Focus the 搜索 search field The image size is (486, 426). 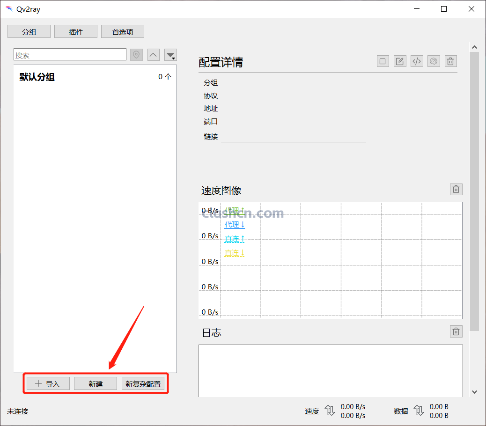click(x=70, y=54)
